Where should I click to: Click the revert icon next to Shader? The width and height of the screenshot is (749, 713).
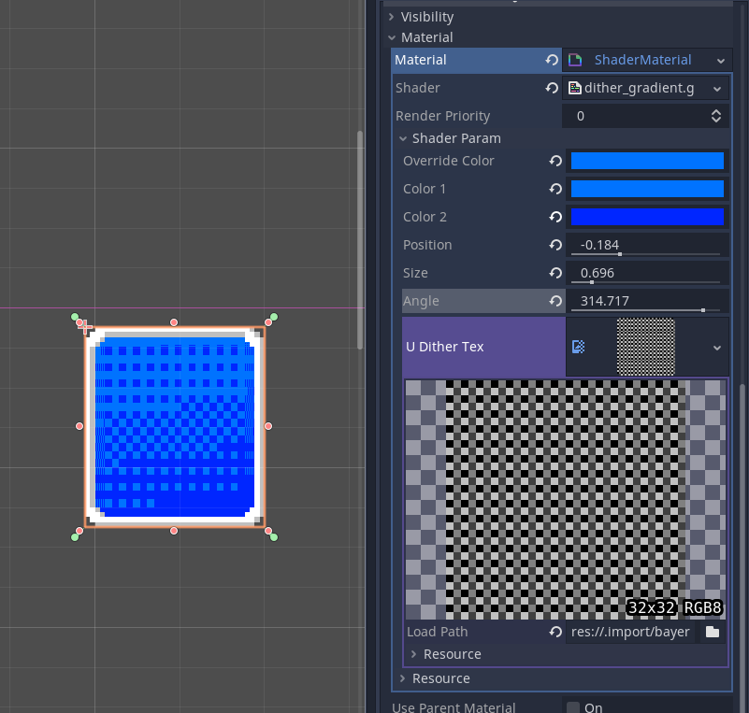pyautogui.click(x=552, y=88)
